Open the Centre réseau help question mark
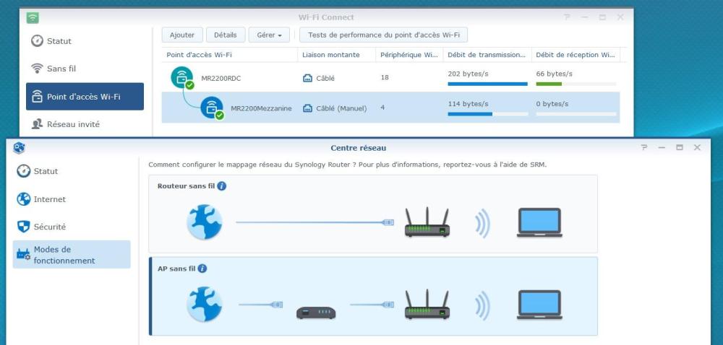Viewport: 723px width, 345px height. [644, 148]
